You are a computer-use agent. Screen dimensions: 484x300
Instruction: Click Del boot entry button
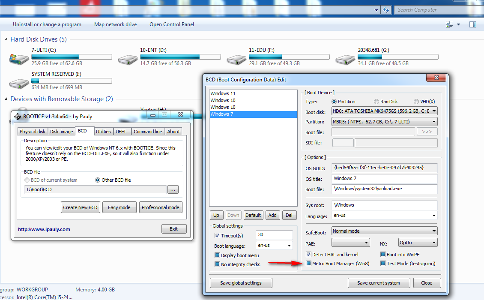(289, 215)
